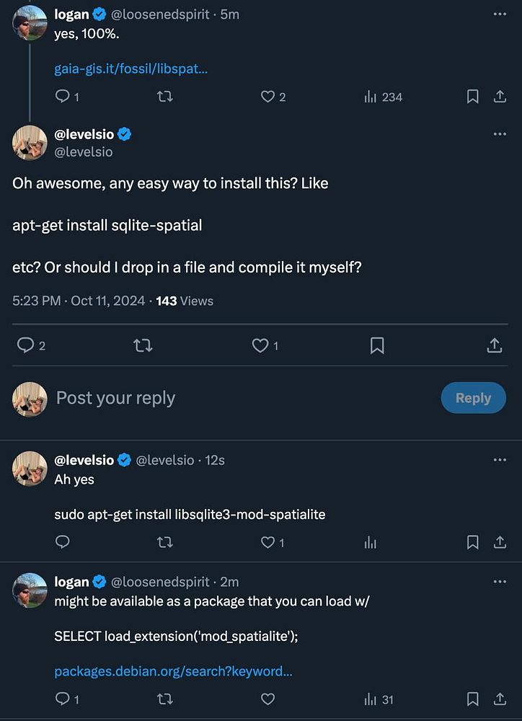Bookmark the main levelsio post
Screen dimensions: 522x721
pos(376,346)
